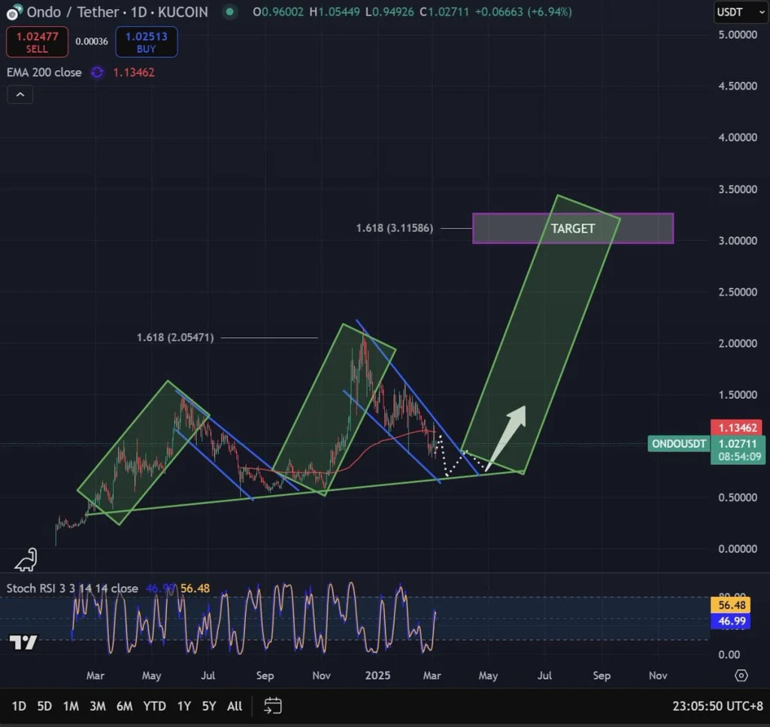The width and height of the screenshot is (770, 727).
Task: Click the Sep label between Jul and Nov after 2025
Action: [x=602, y=675]
